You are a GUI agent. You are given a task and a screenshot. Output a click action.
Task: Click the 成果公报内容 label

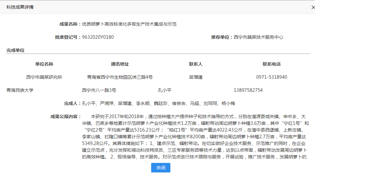tap(66, 116)
